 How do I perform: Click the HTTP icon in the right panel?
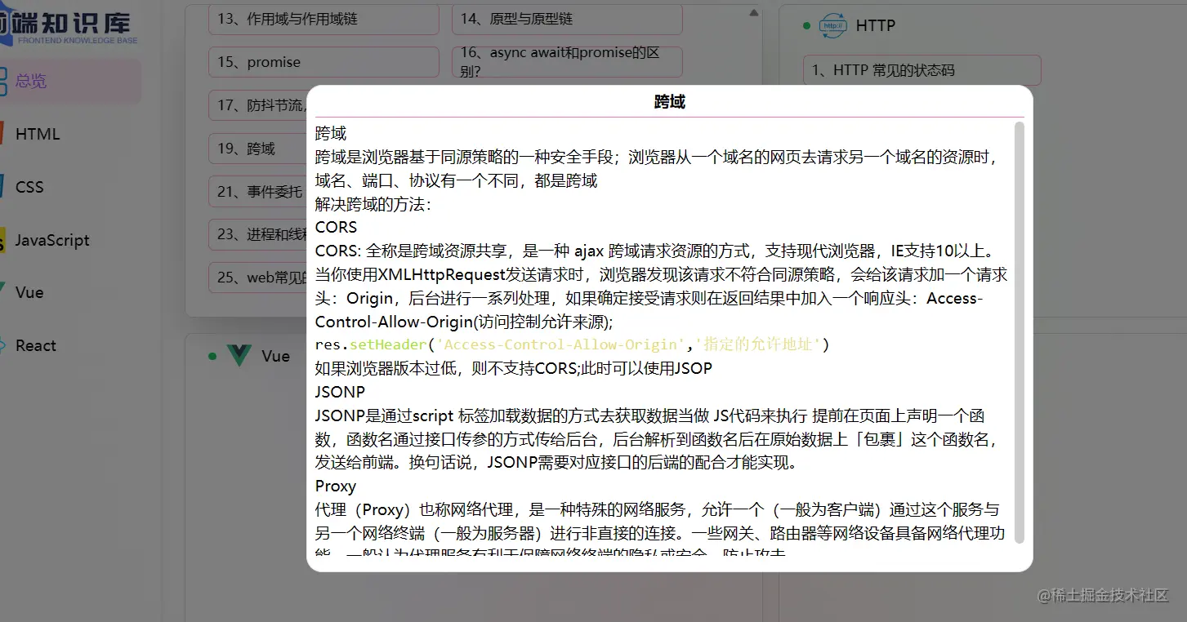(832, 25)
